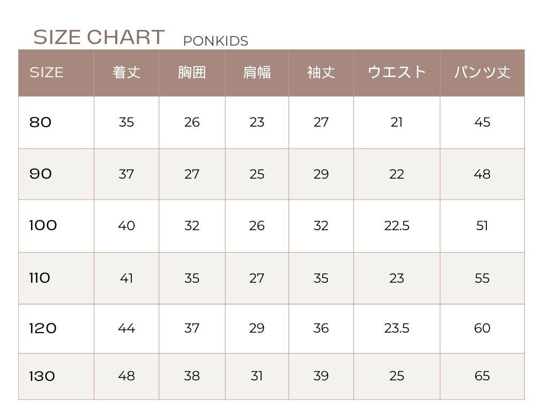Select the パンツ丈 column header

(482, 72)
